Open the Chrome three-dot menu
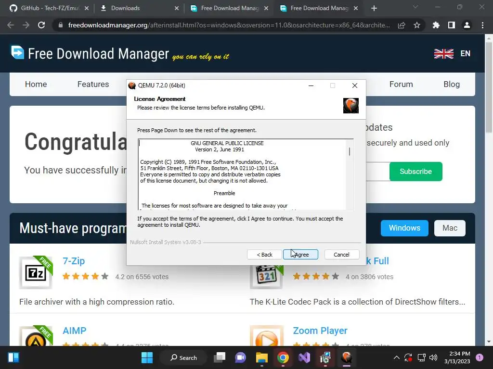Viewport: 493px width, 369px height. pyautogui.click(x=482, y=25)
